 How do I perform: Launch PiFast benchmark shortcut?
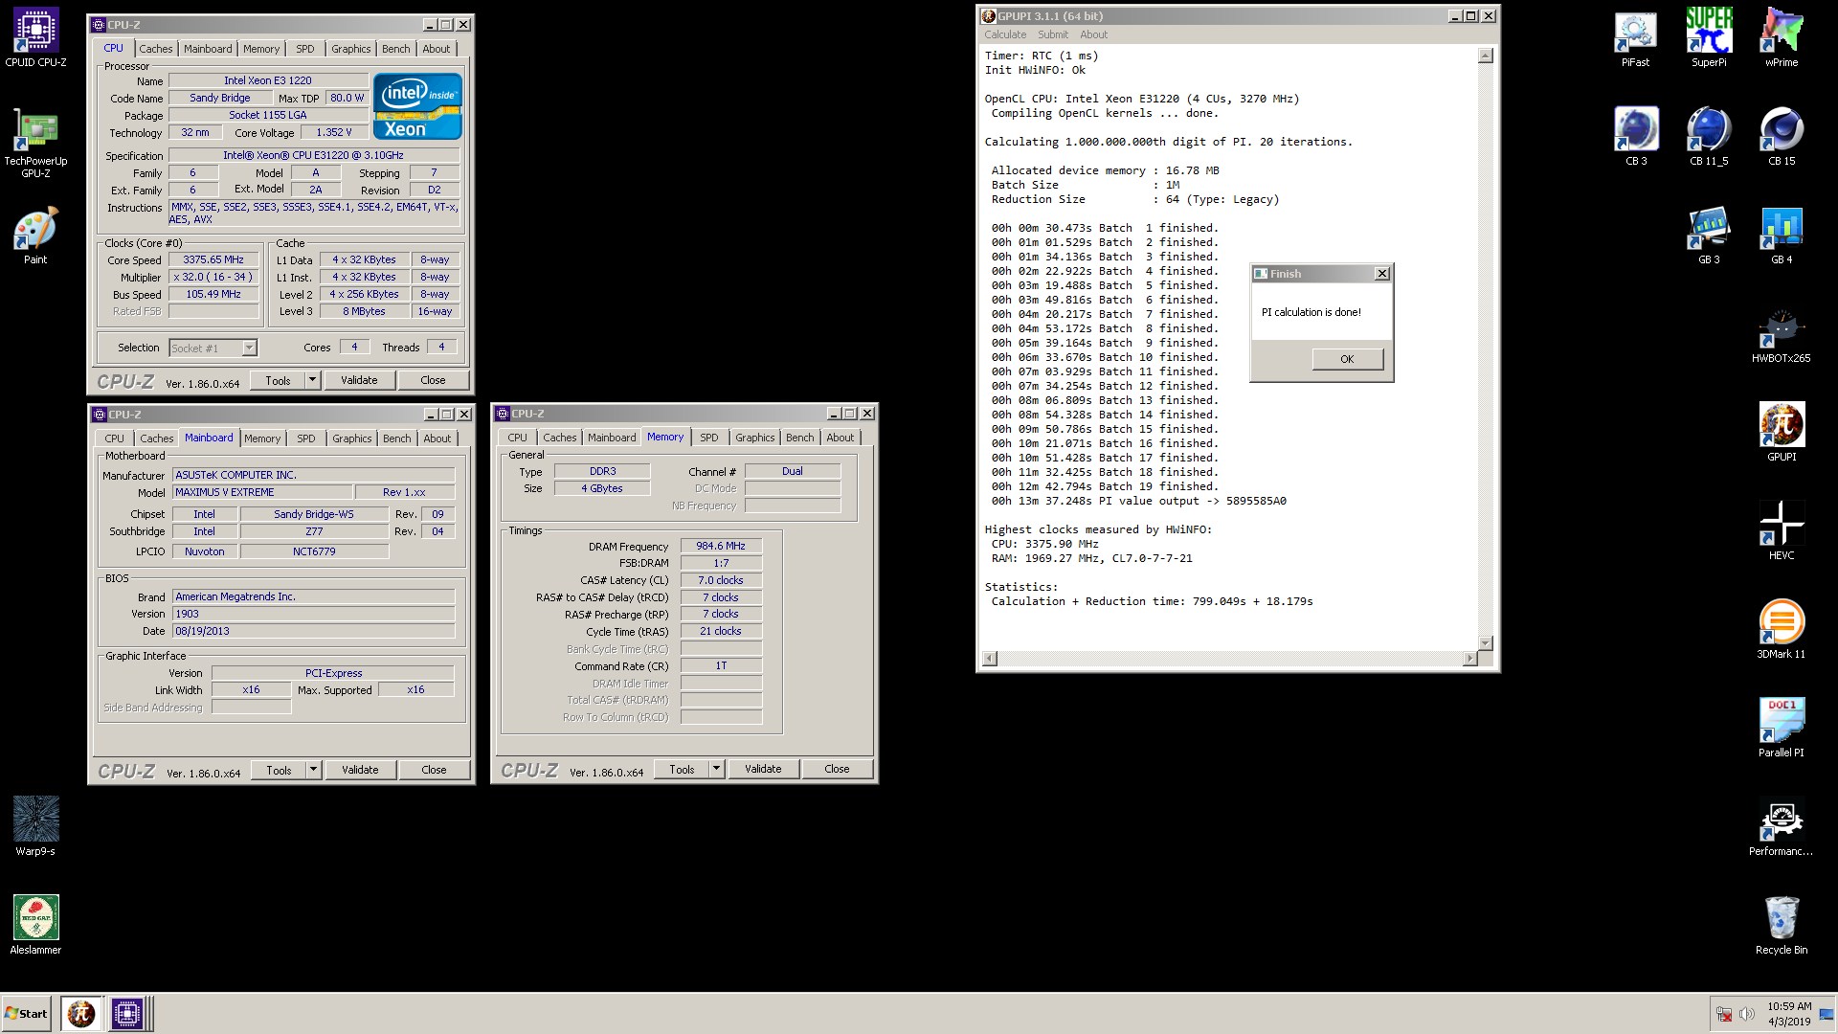(1635, 38)
